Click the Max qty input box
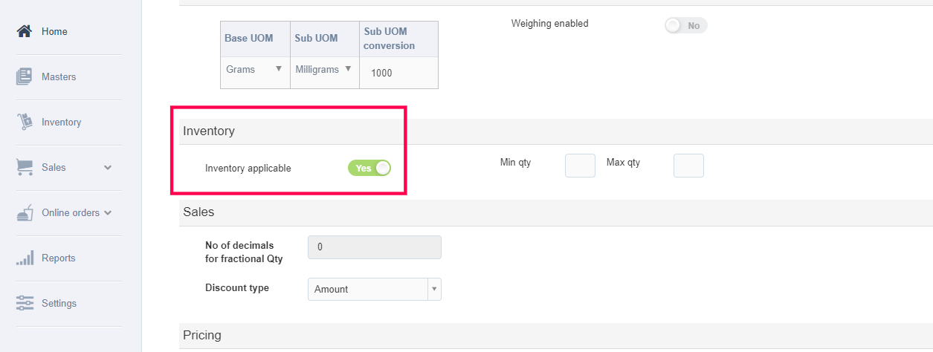Viewport: 933px width, 352px height. click(x=688, y=166)
